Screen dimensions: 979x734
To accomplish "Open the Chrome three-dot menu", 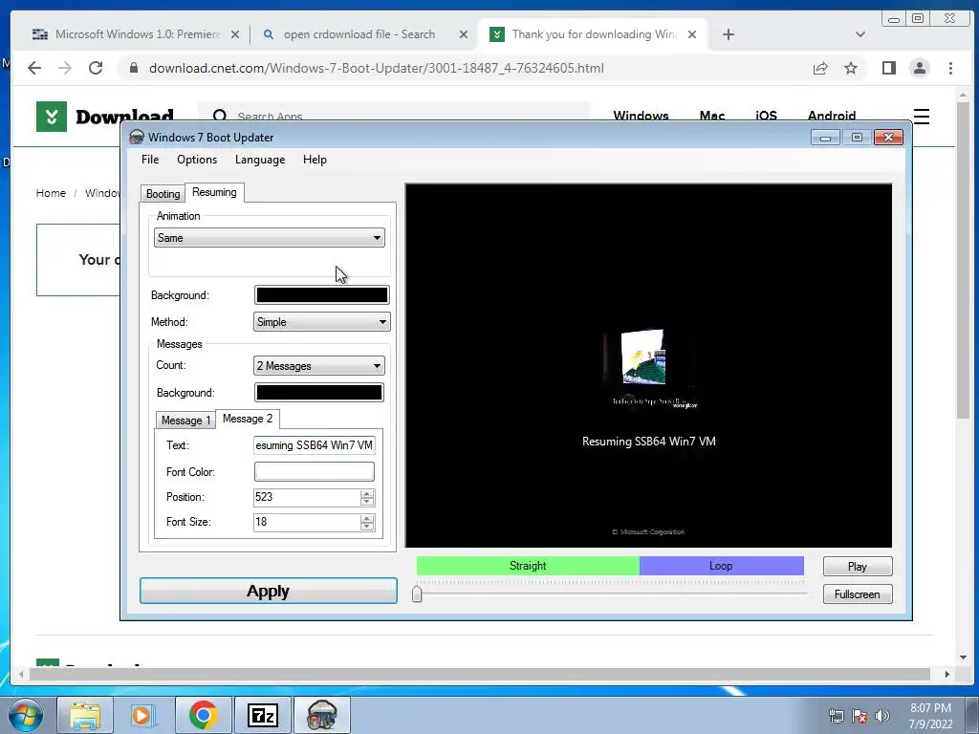I will pyautogui.click(x=950, y=68).
